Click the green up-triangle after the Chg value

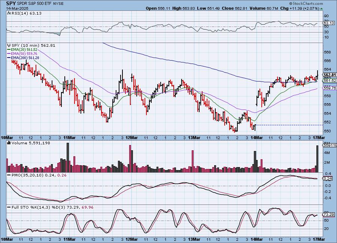(x=321, y=9)
